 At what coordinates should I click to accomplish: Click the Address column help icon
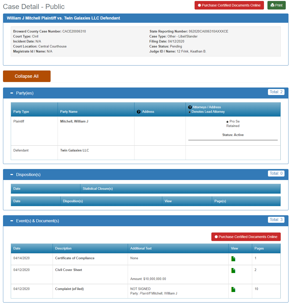(139, 112)
